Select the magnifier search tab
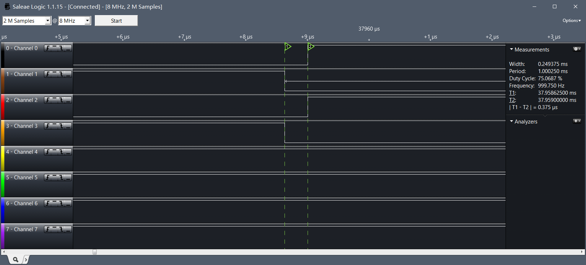This screenshot has height=265, width=586. coord(16,259)
